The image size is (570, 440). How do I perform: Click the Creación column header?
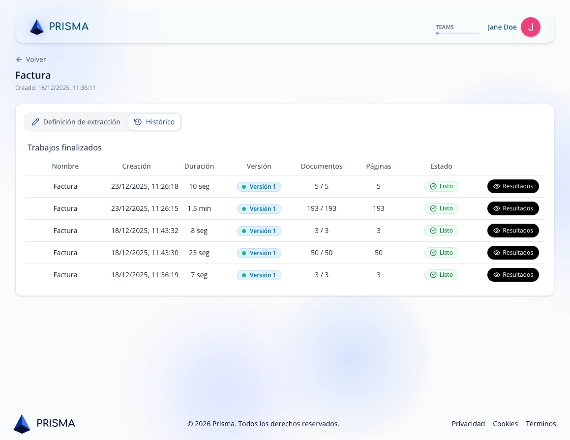pyautogui.click(x=136, y=166)
